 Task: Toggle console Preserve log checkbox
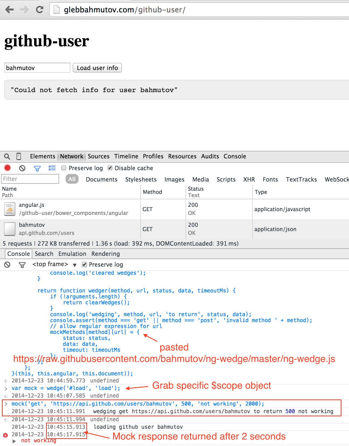pos(84,264)
